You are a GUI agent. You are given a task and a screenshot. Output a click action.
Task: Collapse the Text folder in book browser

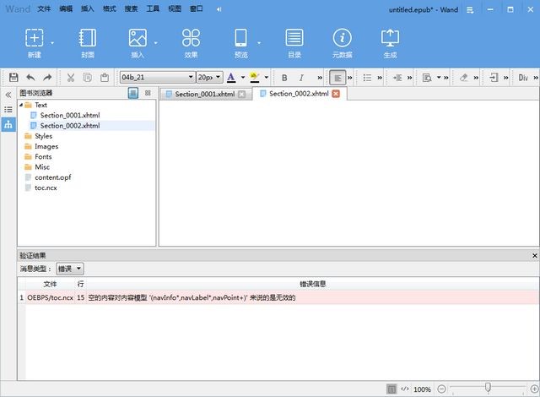(x=20, y=105)
